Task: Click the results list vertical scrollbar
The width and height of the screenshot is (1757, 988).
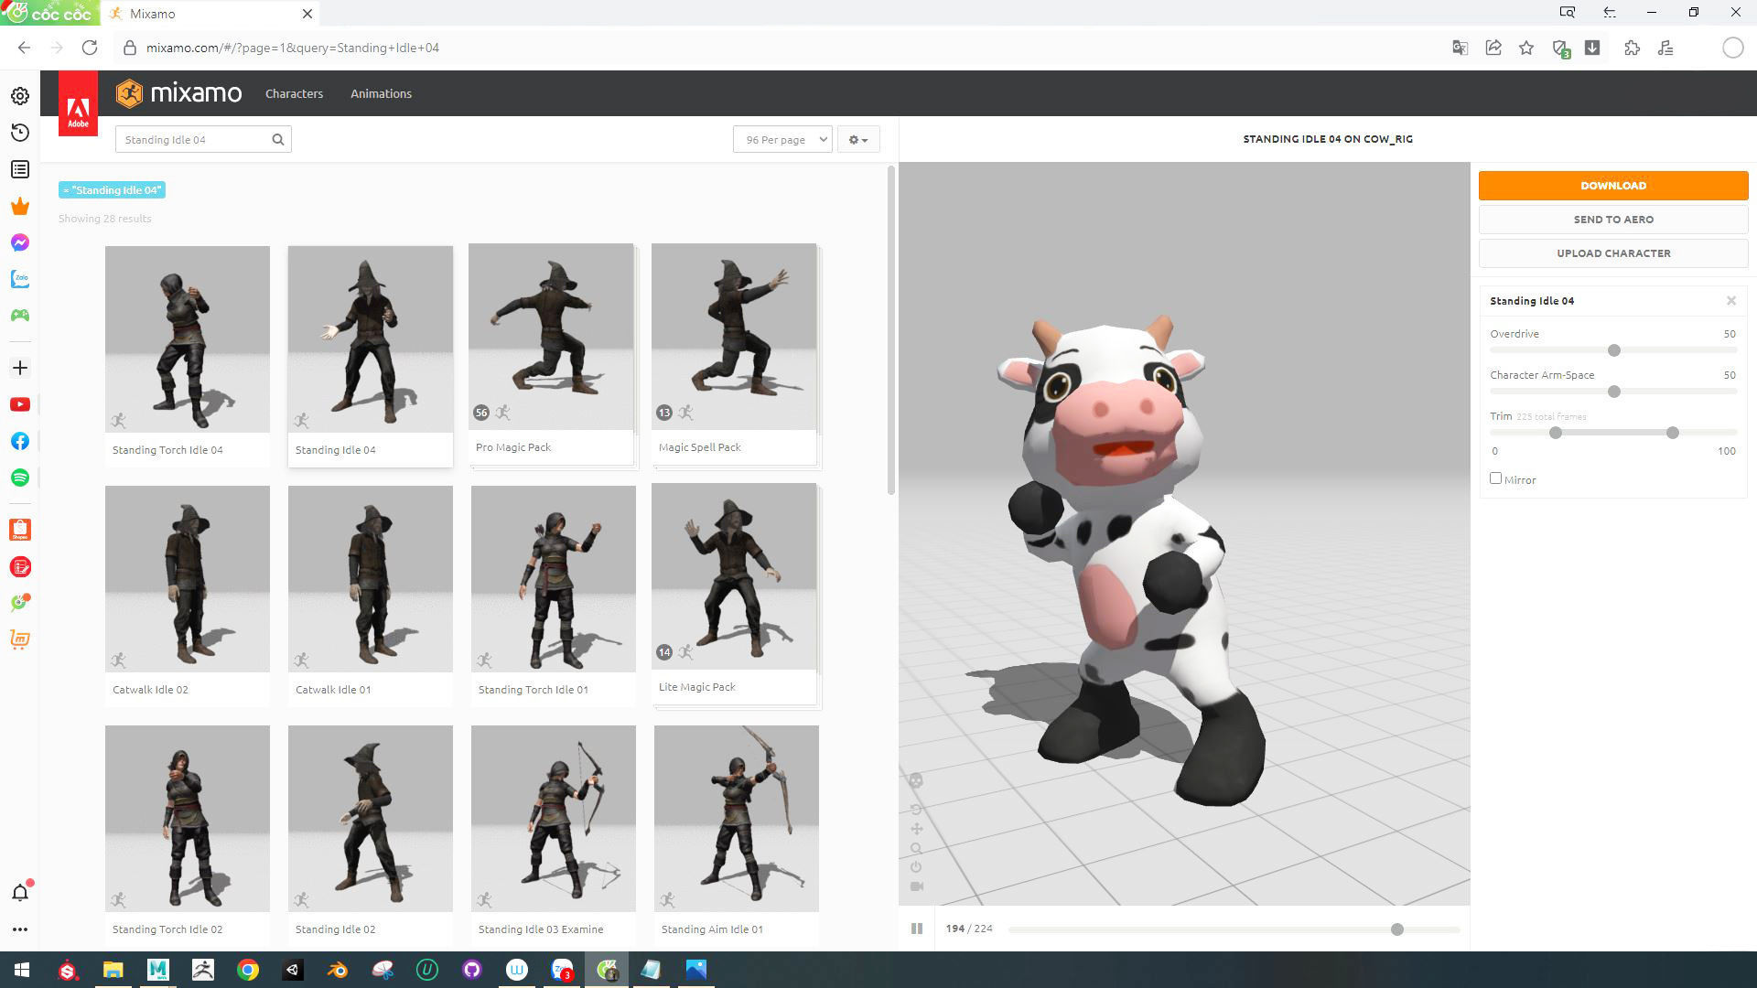Action: pyautogui.click(x=891, y=331)
